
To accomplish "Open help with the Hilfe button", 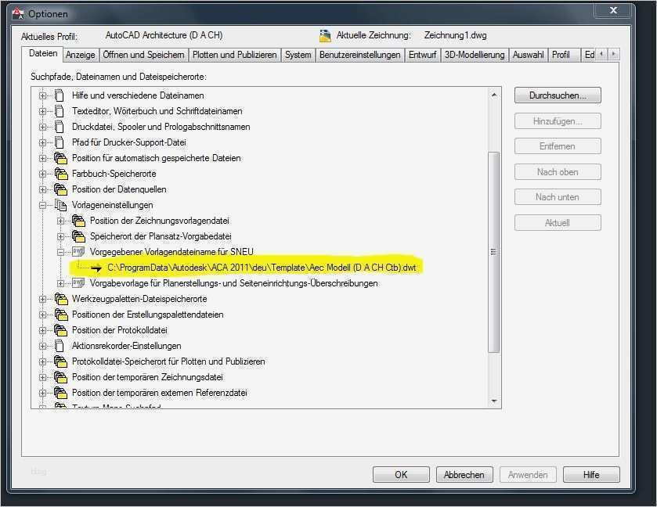I will tap(591, 475).
